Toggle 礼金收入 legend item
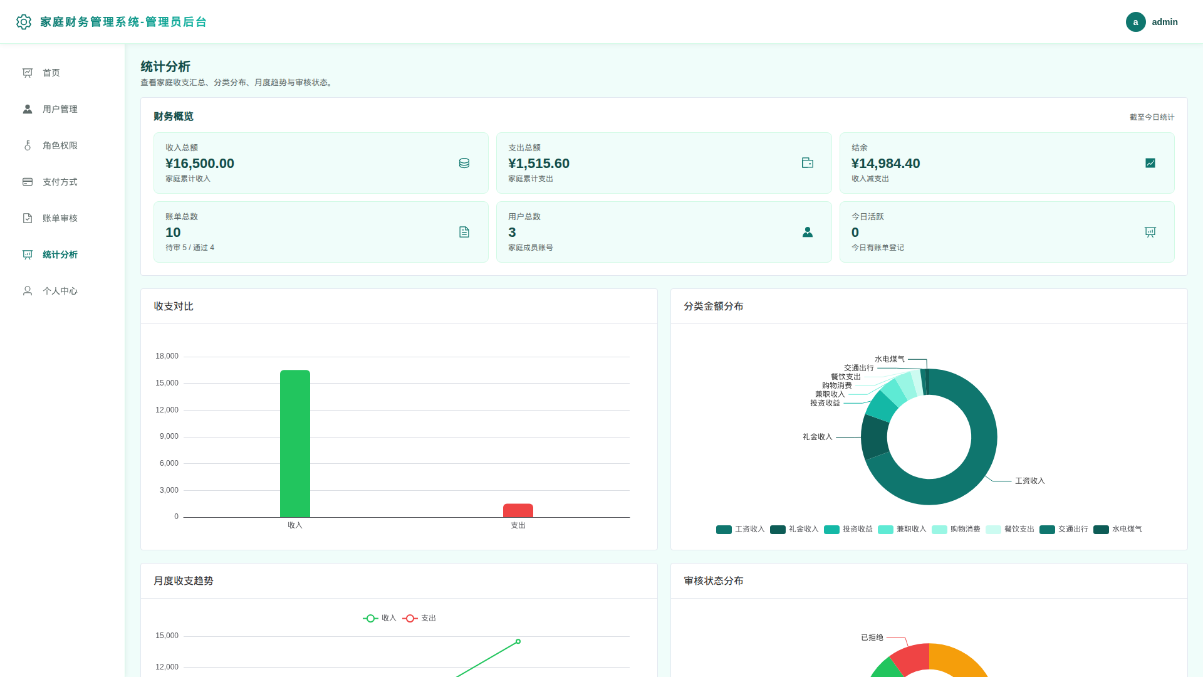The height and width of the screenshot is (677, 1203). point(794,530)
